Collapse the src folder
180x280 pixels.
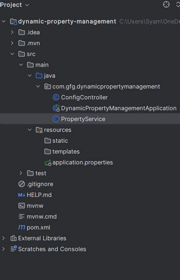click(x=12, y=54)
